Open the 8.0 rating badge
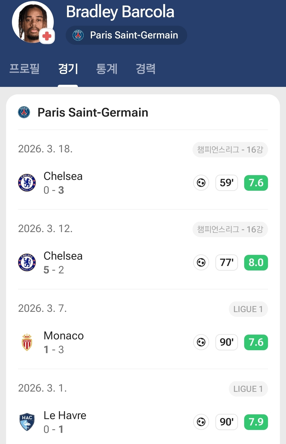The image size is (286, 444). [256, 263]
